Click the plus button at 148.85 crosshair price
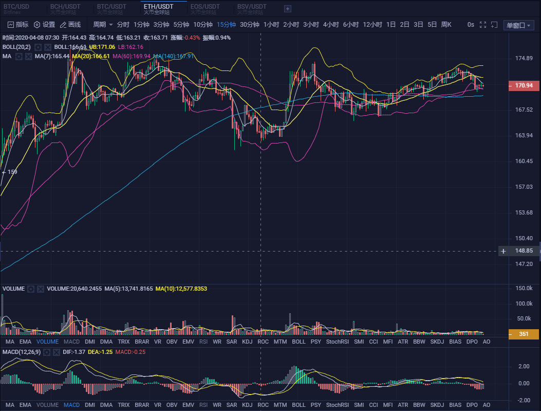The width and height of the screenshot is (541, 411). (x=503, y=251)
